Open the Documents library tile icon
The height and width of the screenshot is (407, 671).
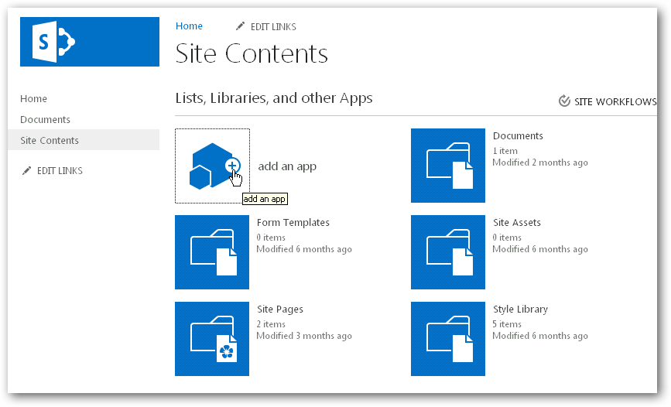coord(447,166)
